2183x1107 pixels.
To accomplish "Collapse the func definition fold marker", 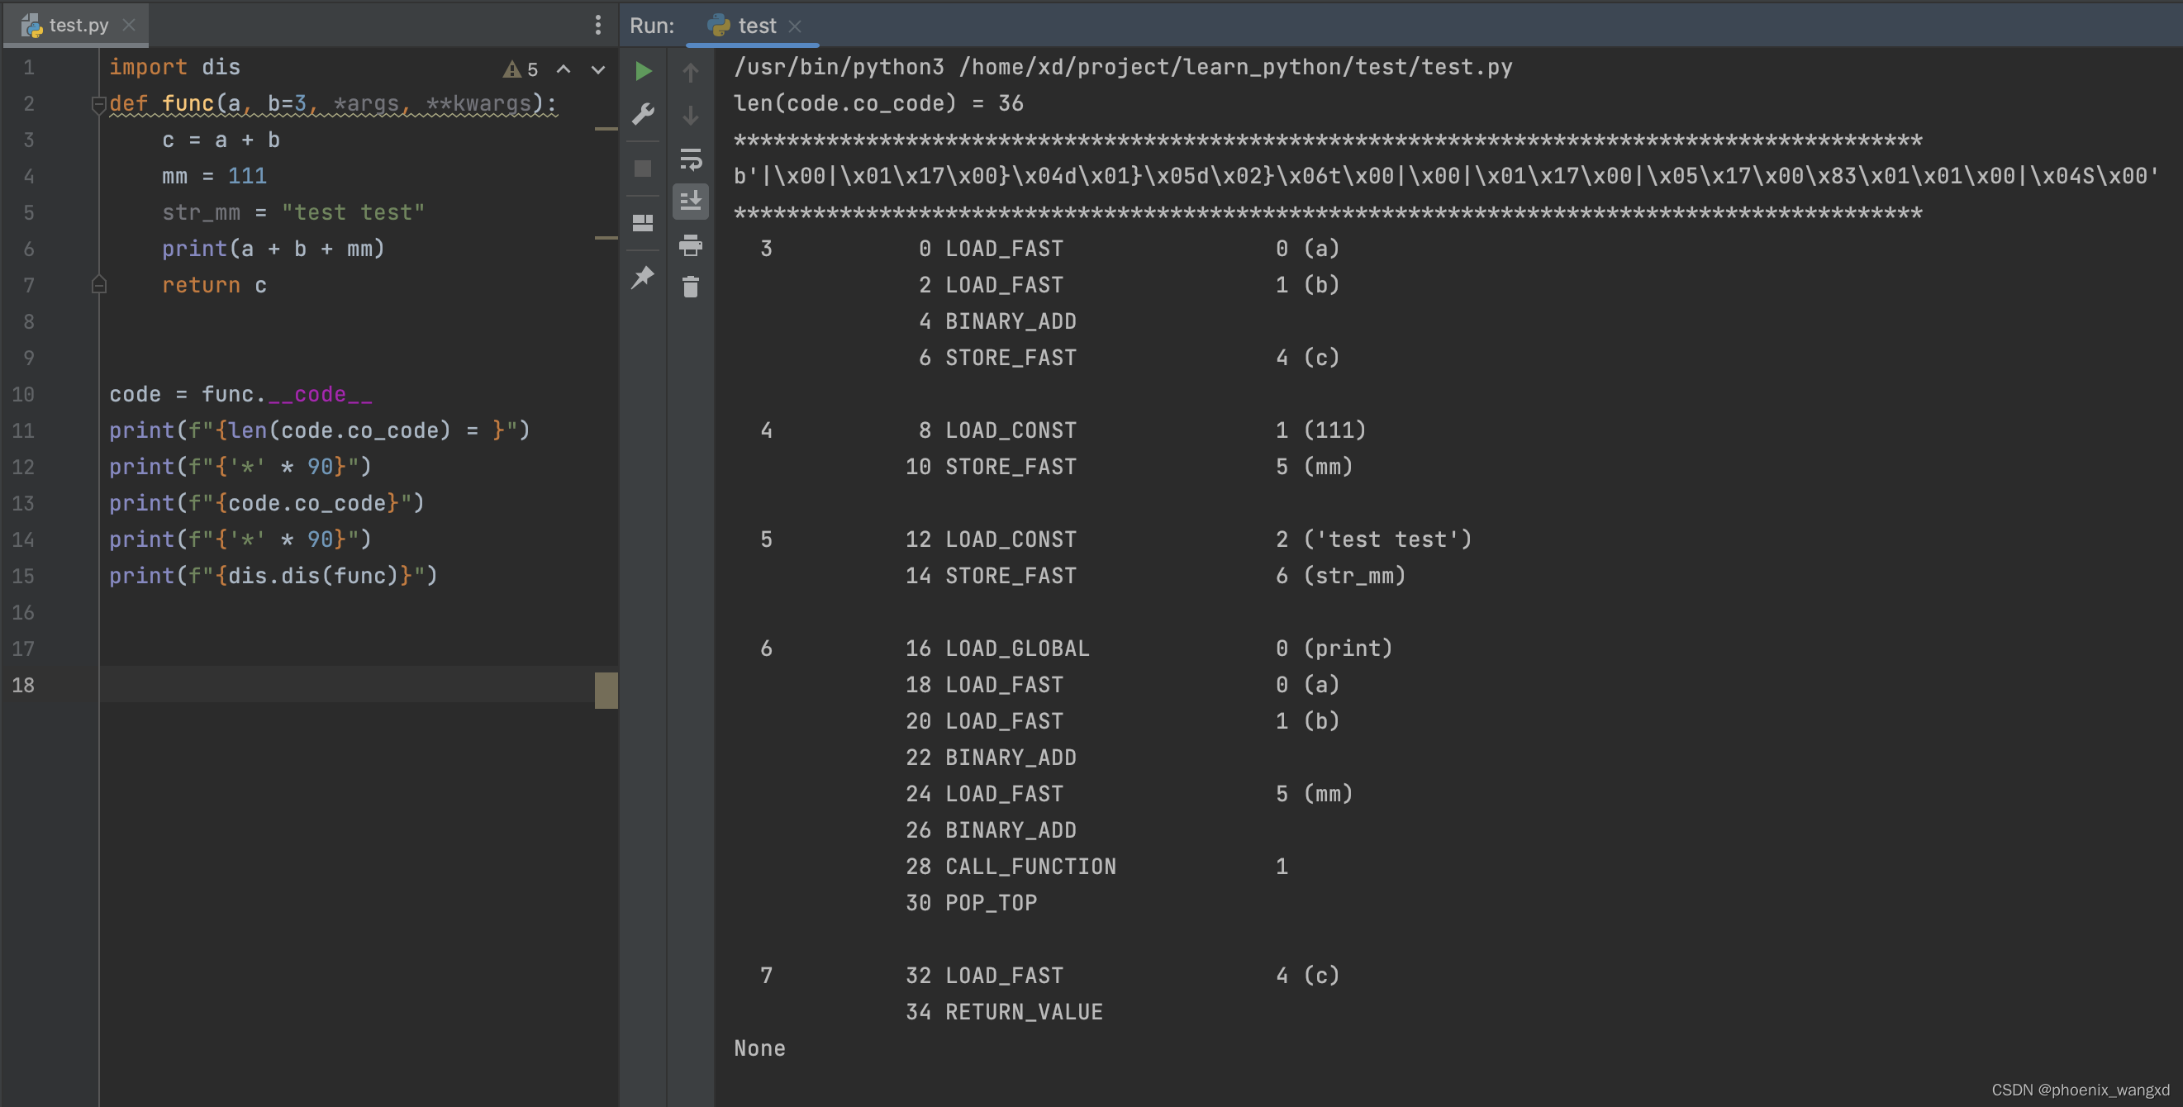I will coord(98,105).
